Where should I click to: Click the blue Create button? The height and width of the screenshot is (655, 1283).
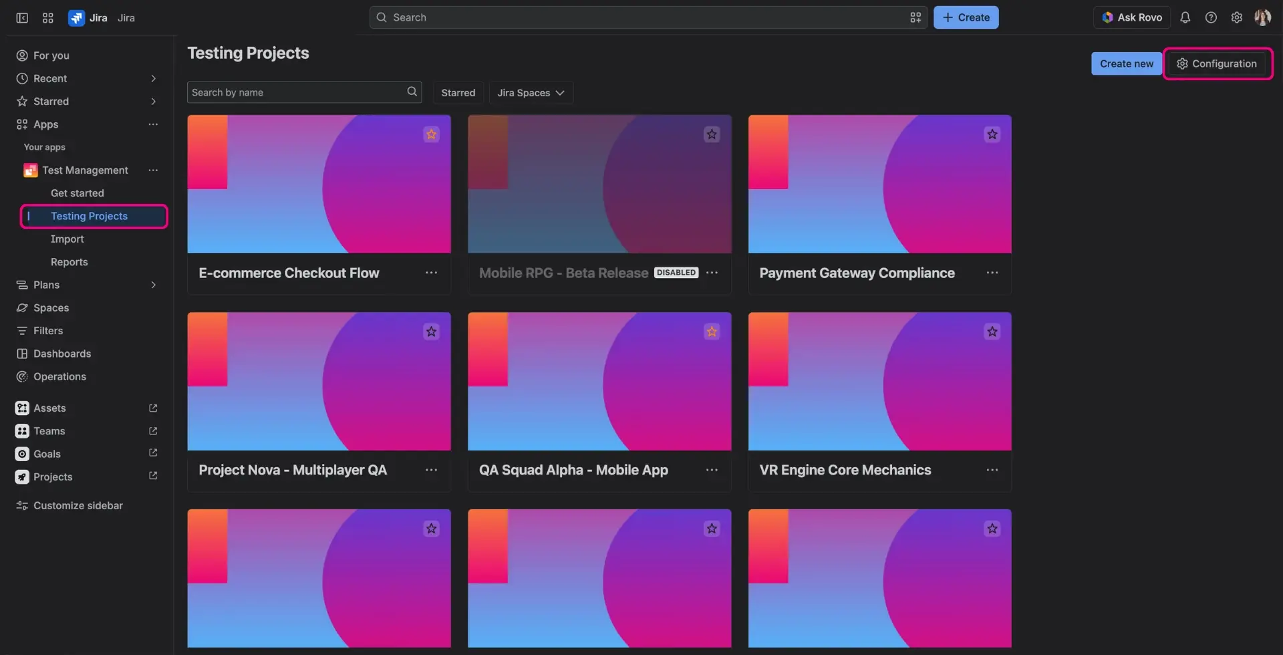coord(966,17)
